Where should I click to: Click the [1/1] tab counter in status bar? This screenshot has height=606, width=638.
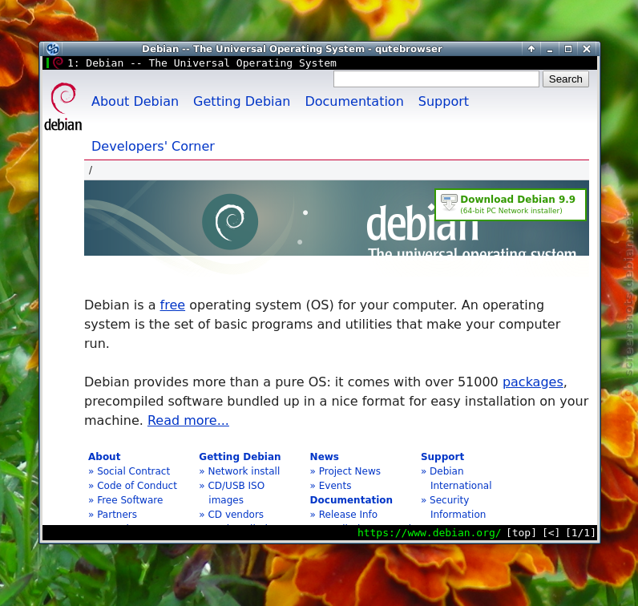tap(580, 533)
